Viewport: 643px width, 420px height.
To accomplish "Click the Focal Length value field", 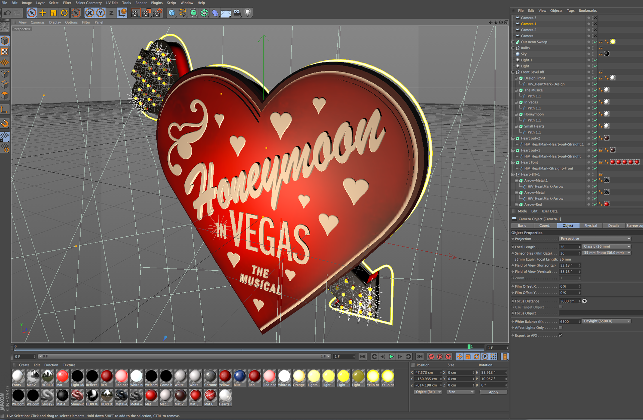I will pyautogui.click(x=570, y=247).
